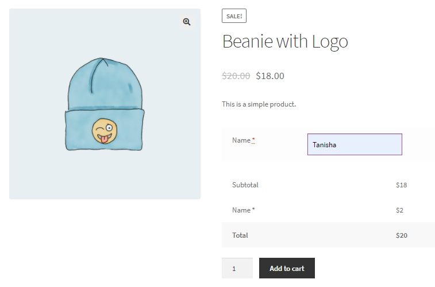The image size is (435, 287).
Task: Click the required asterisk next to Name
Action: 253,140
